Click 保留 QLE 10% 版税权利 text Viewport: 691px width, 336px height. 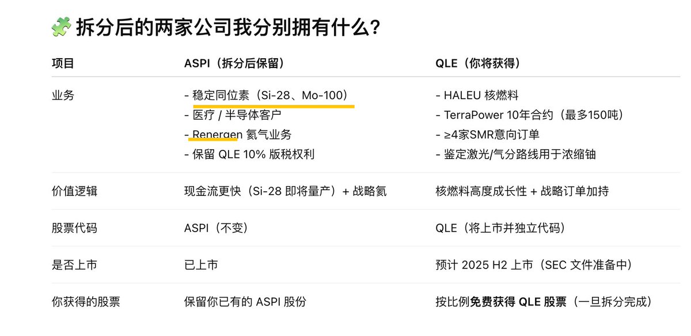click(249, 154)
